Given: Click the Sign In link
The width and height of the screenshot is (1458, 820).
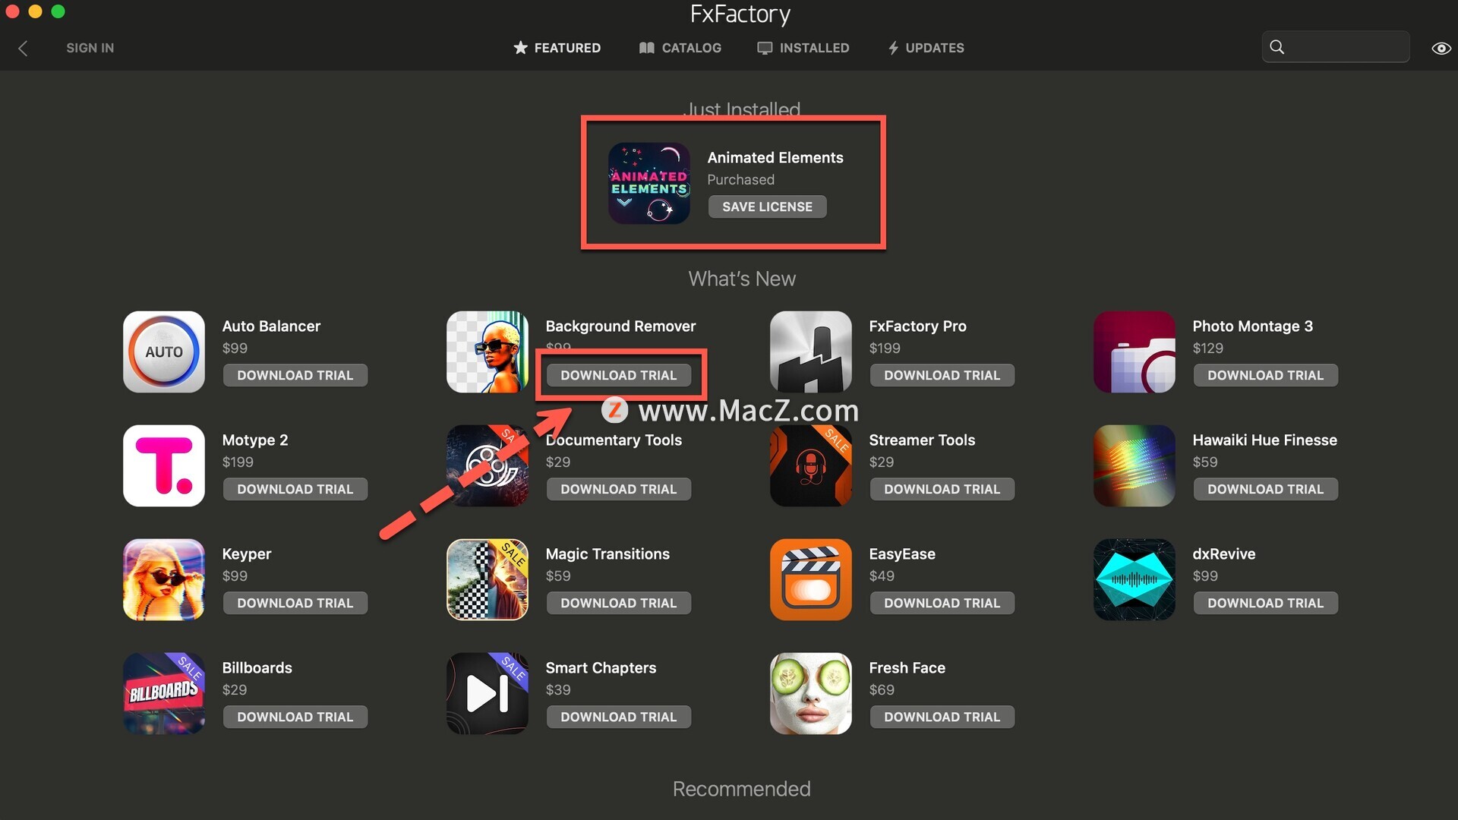Looking at the screenshot, I should pyautogui.click(x=90, y=48).
